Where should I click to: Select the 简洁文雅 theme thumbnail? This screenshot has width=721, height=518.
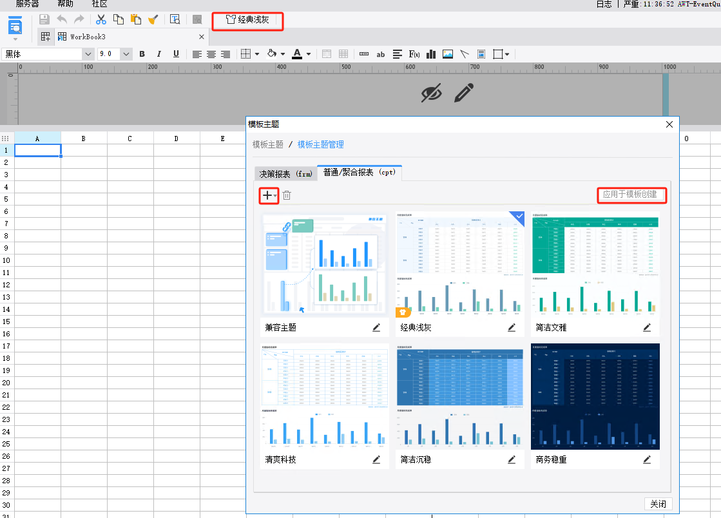595,264
